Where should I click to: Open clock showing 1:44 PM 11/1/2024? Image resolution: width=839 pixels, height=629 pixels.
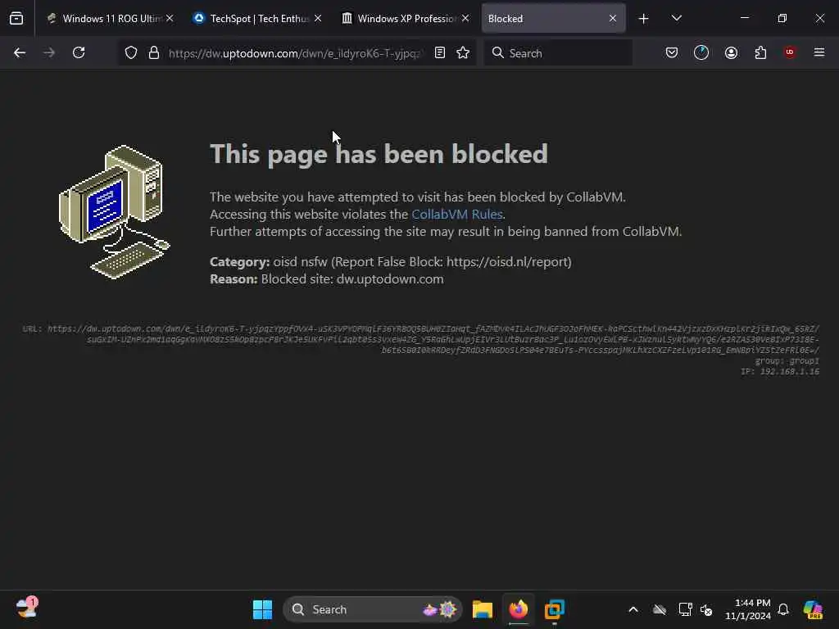click(747, 609)
